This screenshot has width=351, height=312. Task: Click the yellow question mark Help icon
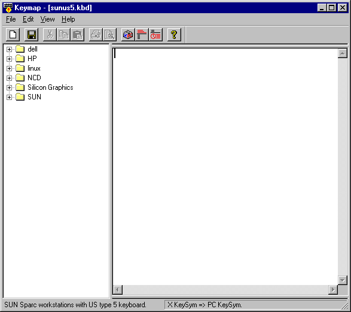[x=174, y=35]
